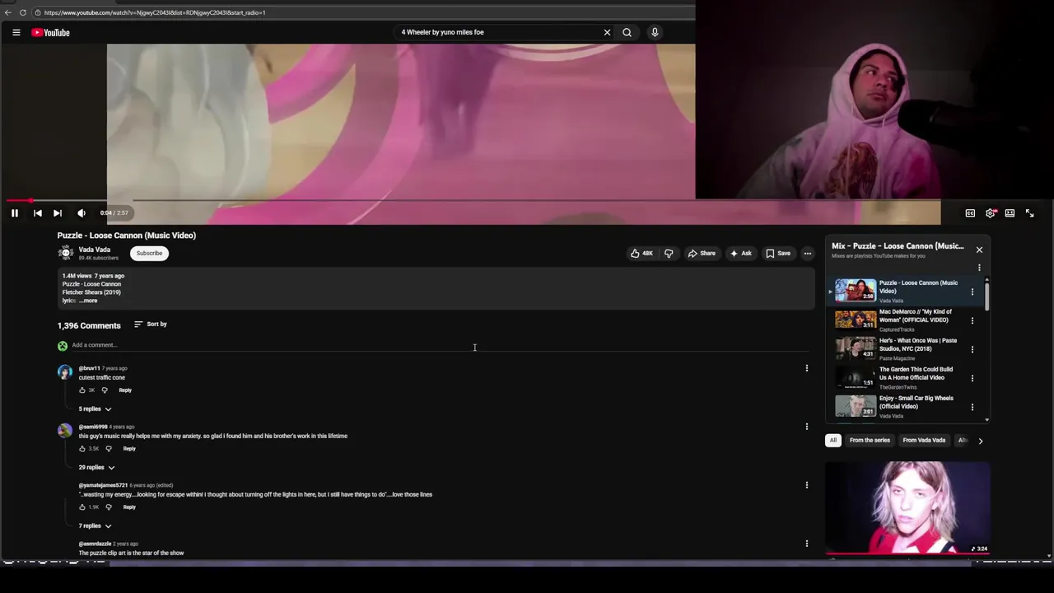Save the video to a playlist

pos(778,254)
